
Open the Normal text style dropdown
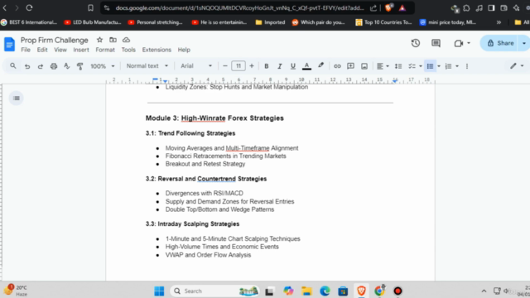click(147, 66)
